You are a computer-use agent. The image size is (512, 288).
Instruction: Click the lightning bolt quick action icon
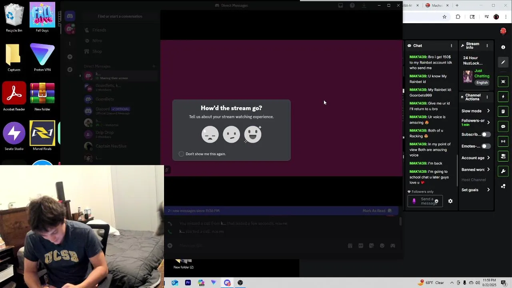coord(503,96)
